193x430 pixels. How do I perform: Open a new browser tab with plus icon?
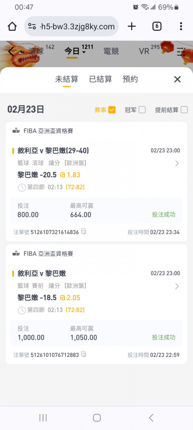[132, 26]
